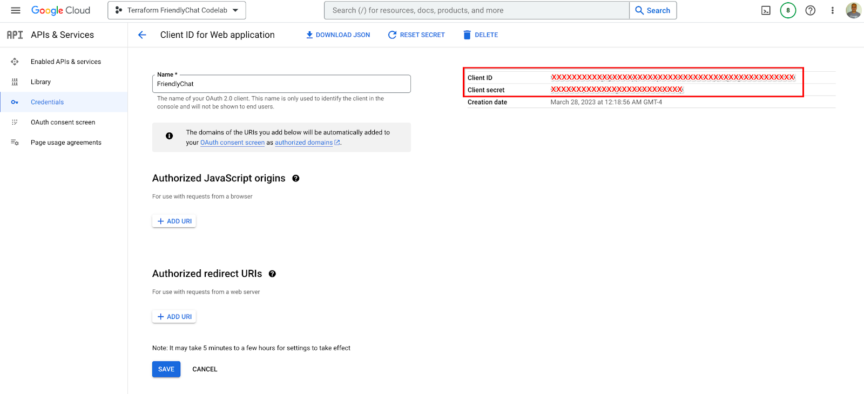The image size is (864, 394).
Task: Click the Name input field
Action: coord(281,84)
